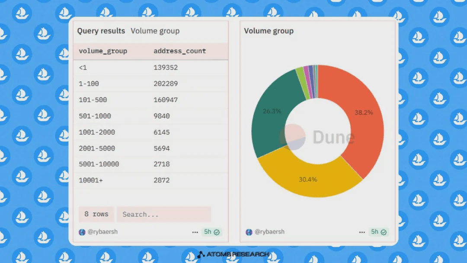Sort by address_count column header
Image resolution: width=467 pixels, height=263 pixels.
(x=179, y=51)
